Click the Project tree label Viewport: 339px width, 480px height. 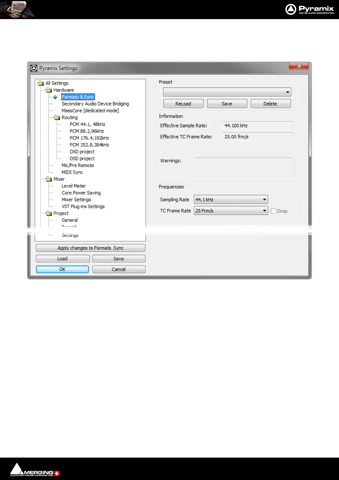coord(61,213)
